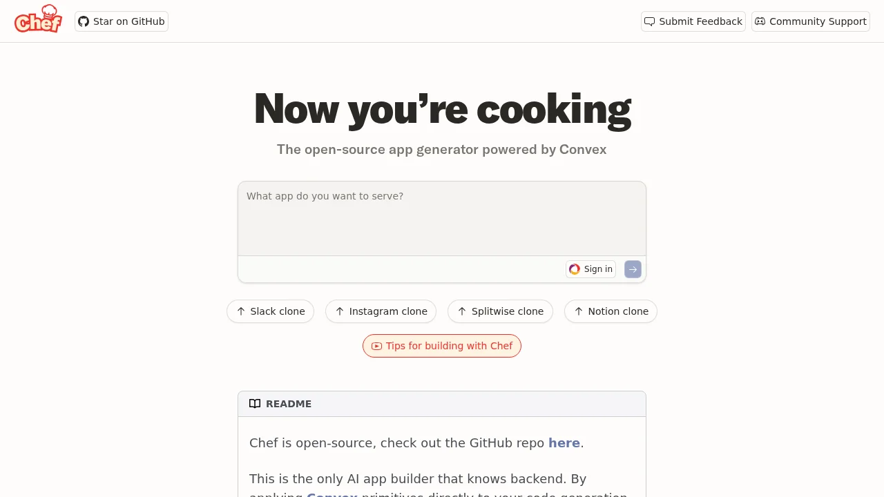Click the speech bubble icon beside Submit Feedback
The image size is (884, 497).
pyautogui.click(x=650, y=21)
